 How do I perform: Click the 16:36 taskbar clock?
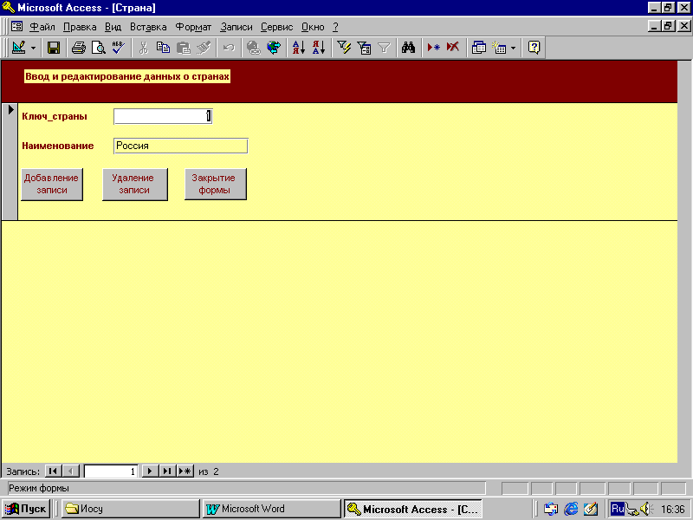pyautogui.click(x=673, y=510)
